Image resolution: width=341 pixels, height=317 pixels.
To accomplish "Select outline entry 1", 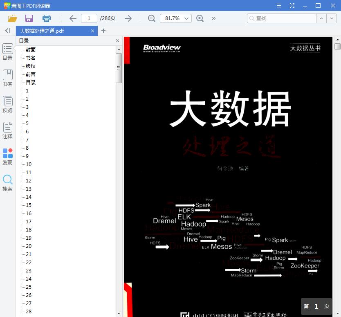I will pos(27,90).
